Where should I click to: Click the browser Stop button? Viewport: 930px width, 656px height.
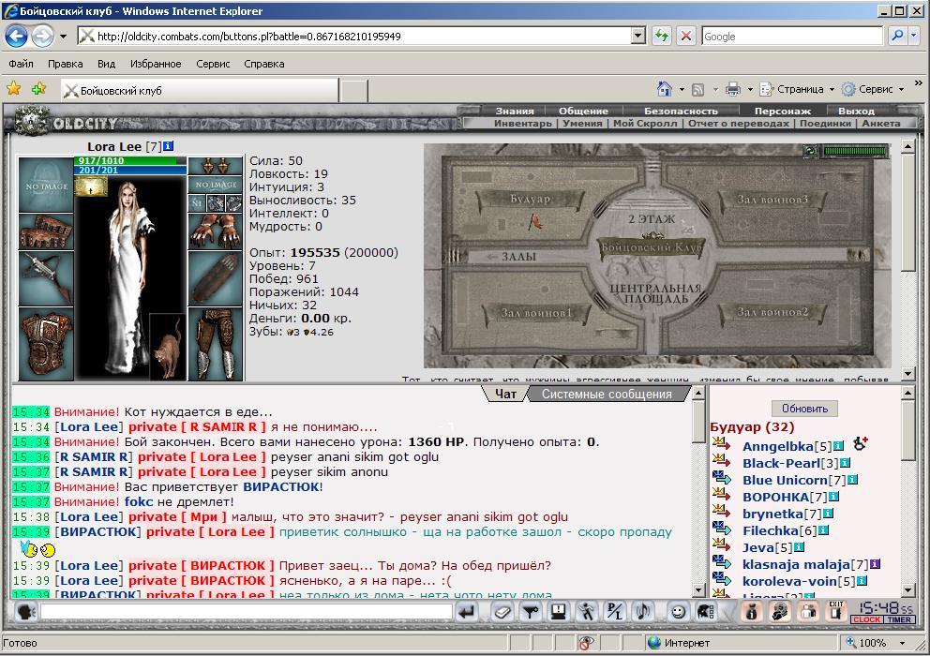tap(685, 37)
